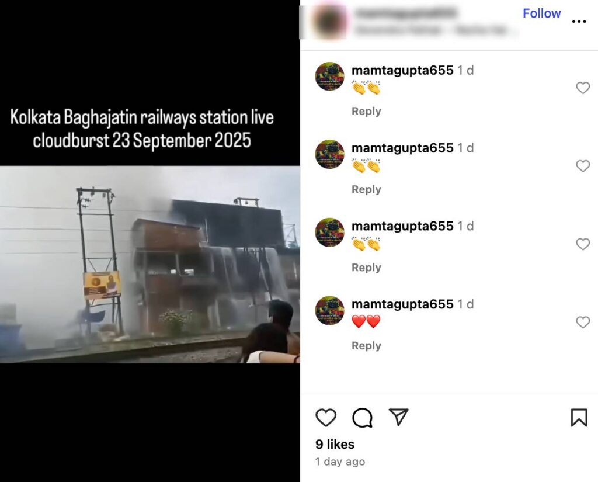Click the blurred author profile picture
The height and width of the screenshot is (482, 598).
point(328,22)
